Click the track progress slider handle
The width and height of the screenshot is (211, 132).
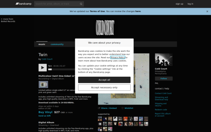pos(50,69)
